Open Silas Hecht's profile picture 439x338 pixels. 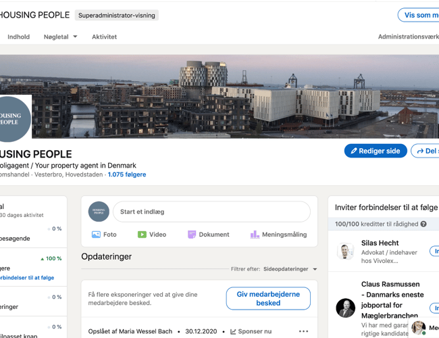(346, 251)
